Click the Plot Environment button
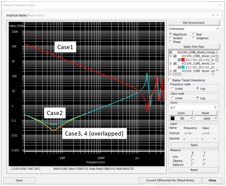Viewport: 226px width, 186px height. coord(193,23)
